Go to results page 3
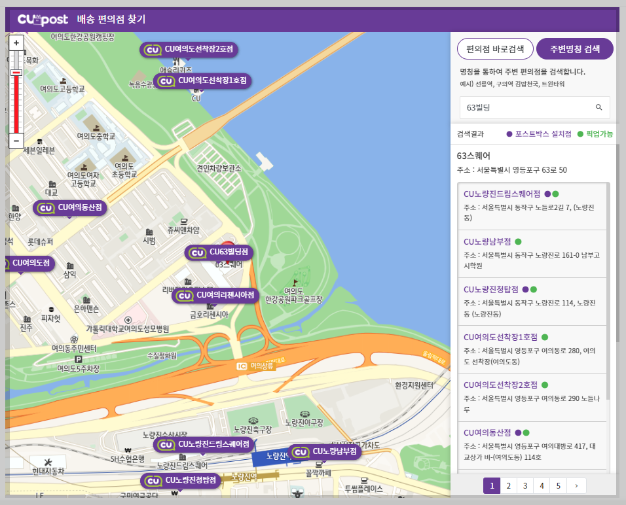This screenshot has width=626, height=505. point(525,486)
